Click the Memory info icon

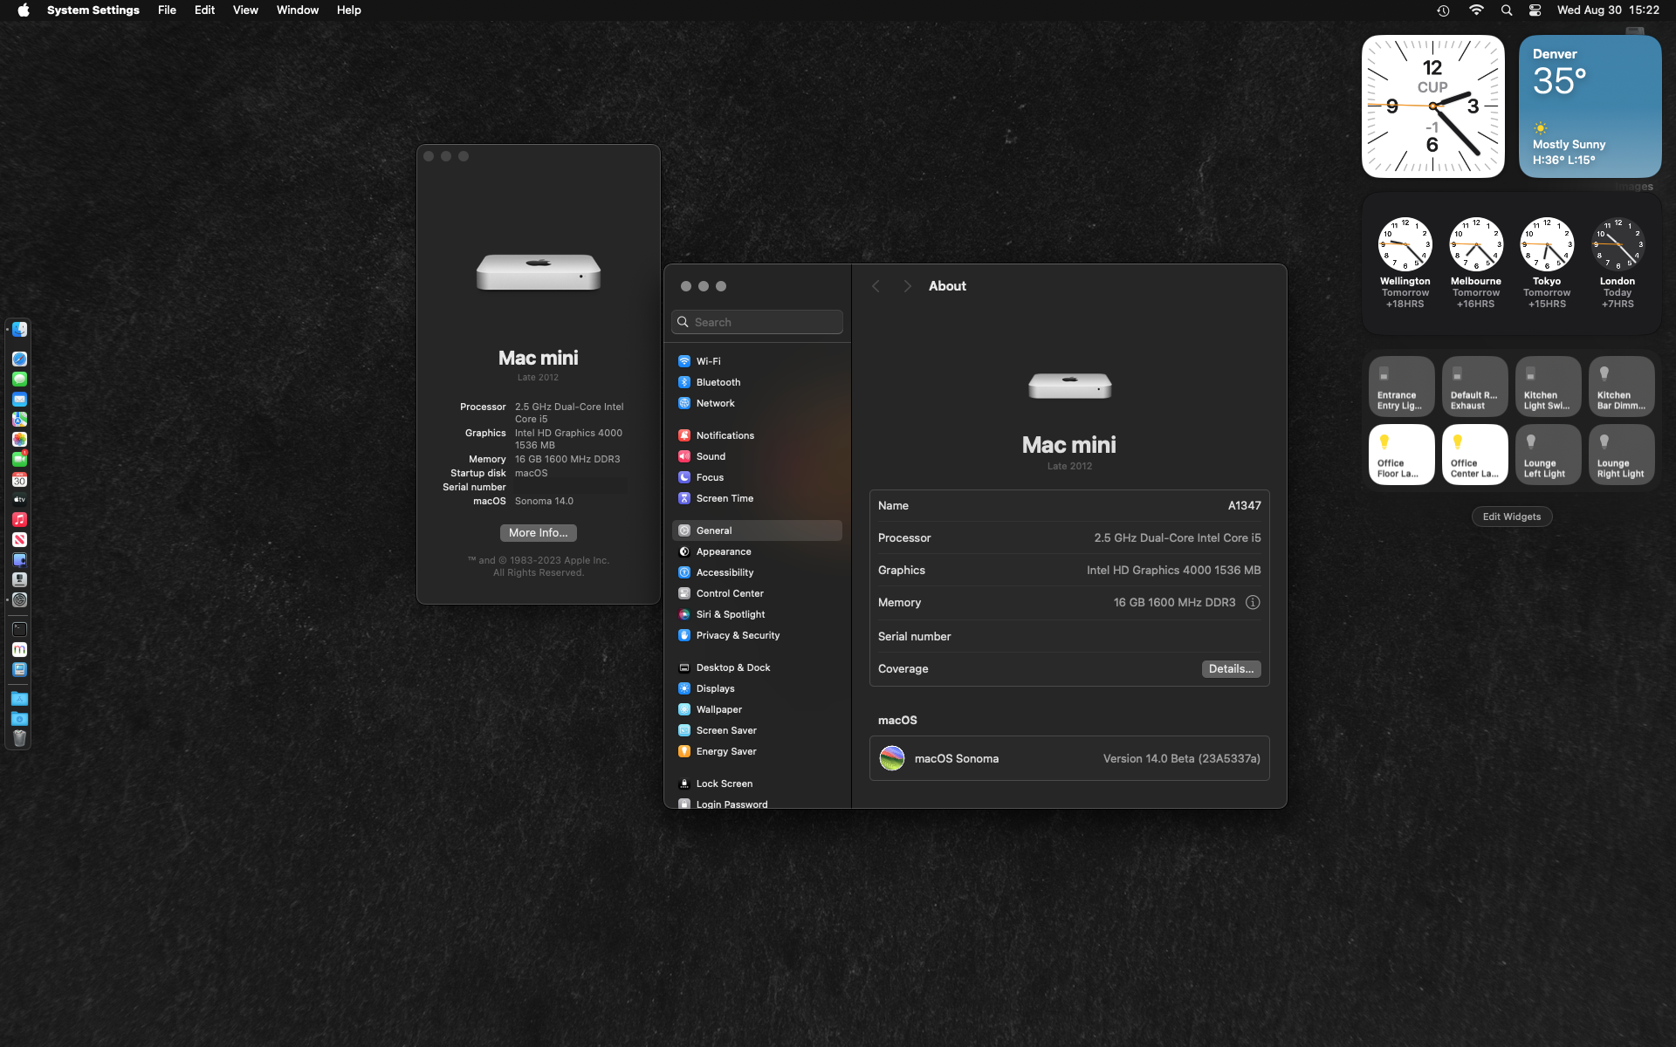point(1253,603)
